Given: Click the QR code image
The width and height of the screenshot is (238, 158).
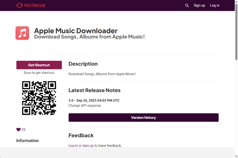Looking at the screenshot, I should pos(39,98).
